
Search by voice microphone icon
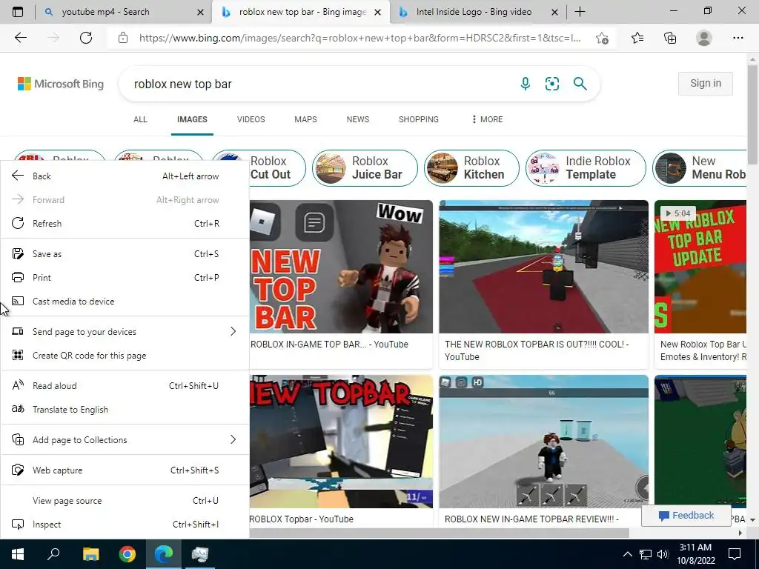point(526,84)
